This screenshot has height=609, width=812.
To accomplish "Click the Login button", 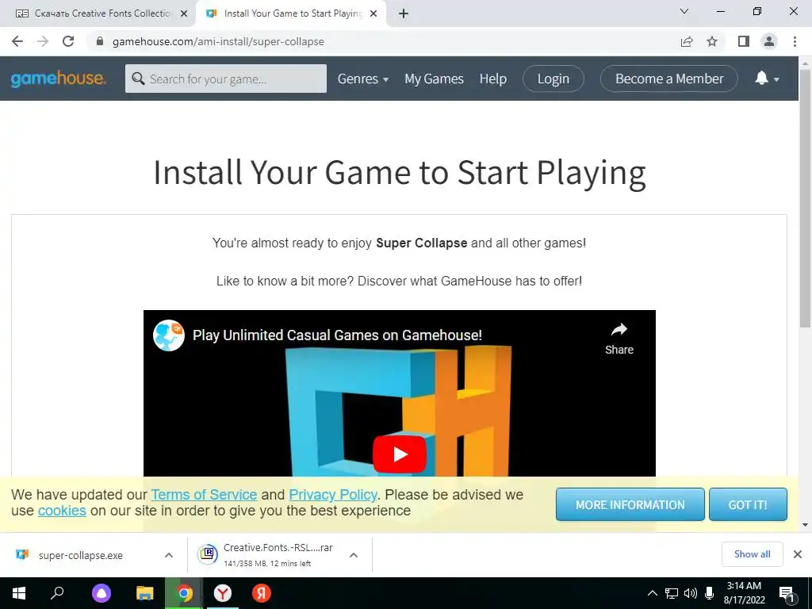I will coord(553,79).
